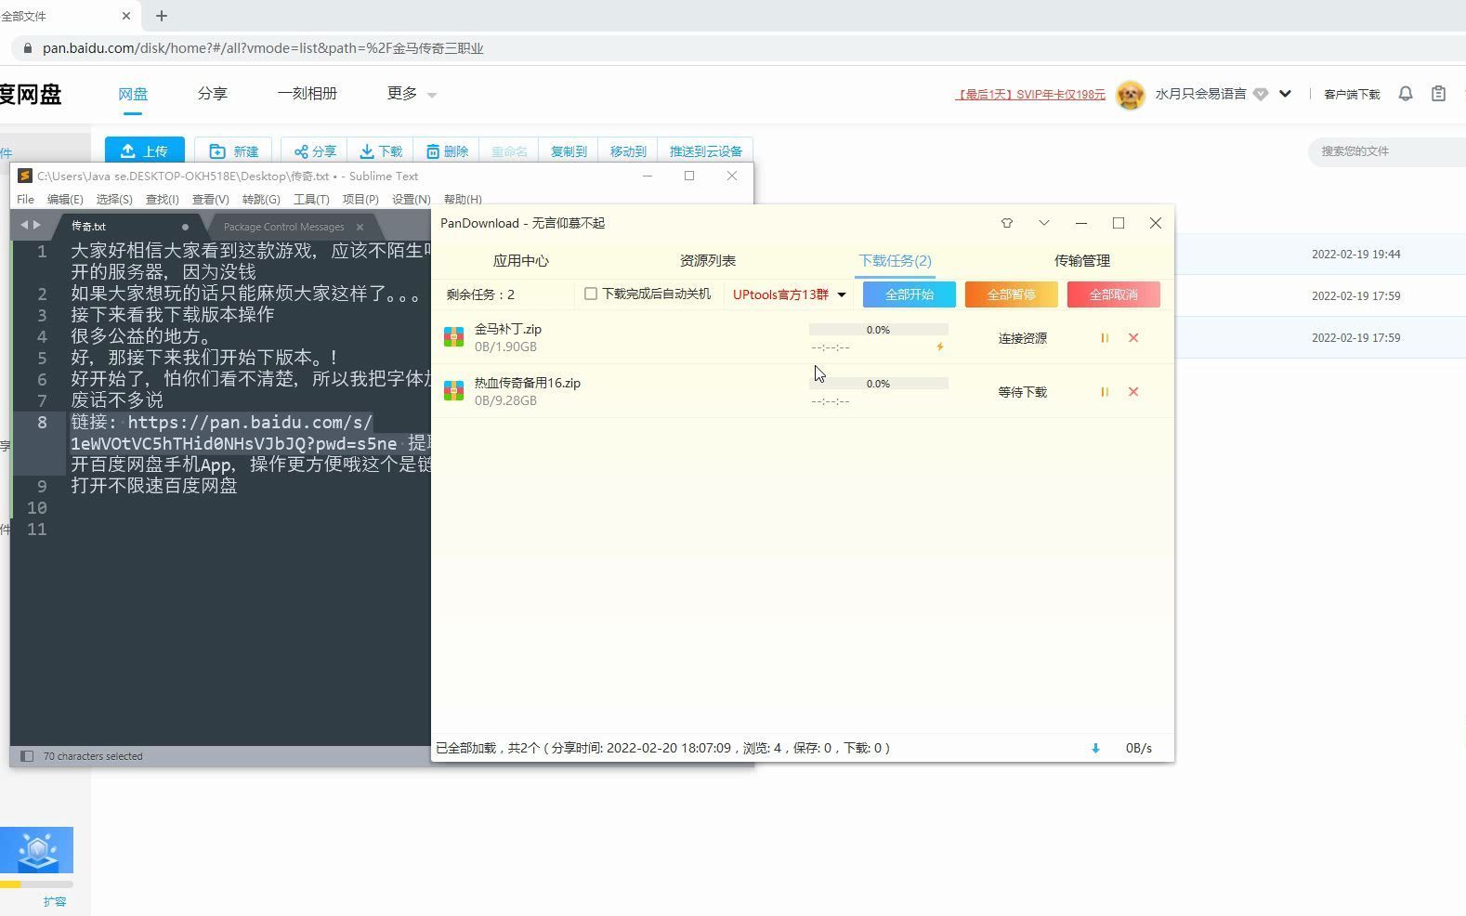Open Sublime Text 查看(V) menu
The image size is (1466, 916).
210,200
